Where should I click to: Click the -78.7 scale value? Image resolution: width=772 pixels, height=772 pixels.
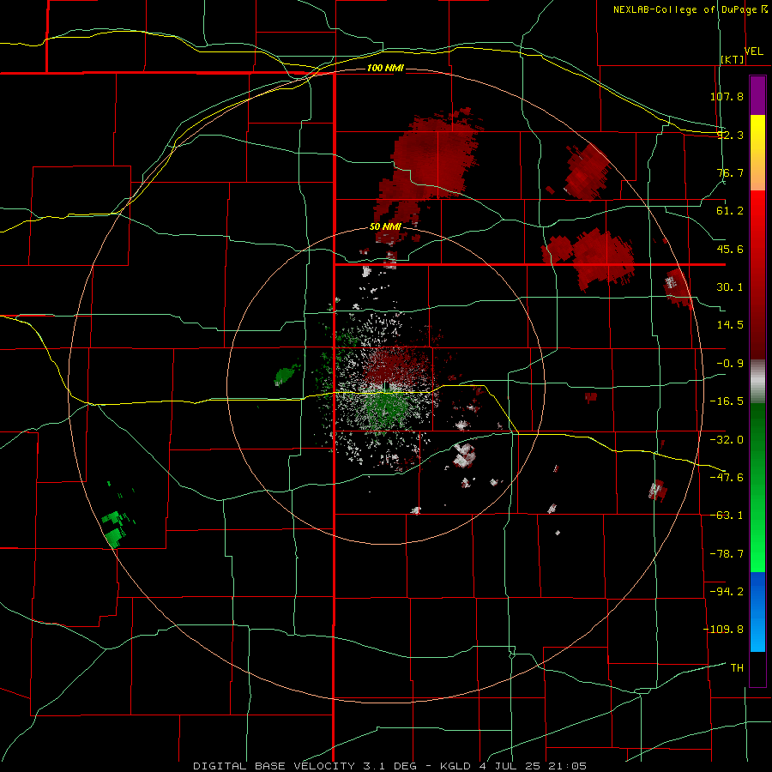(727, 554)
